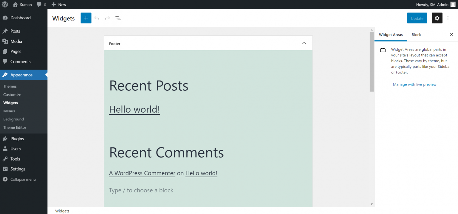Open Background submenu link
This screenshot has height=214, width=458.
coord(13,119)
